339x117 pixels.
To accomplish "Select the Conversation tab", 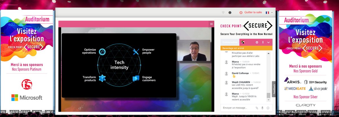I will point(230,42).
